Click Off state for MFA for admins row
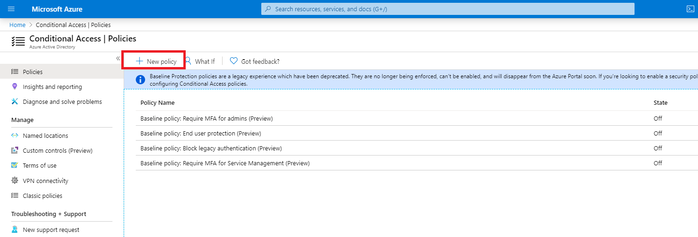Image resolution: width=698 pixels, height=237 pixels. pos(658,118)
